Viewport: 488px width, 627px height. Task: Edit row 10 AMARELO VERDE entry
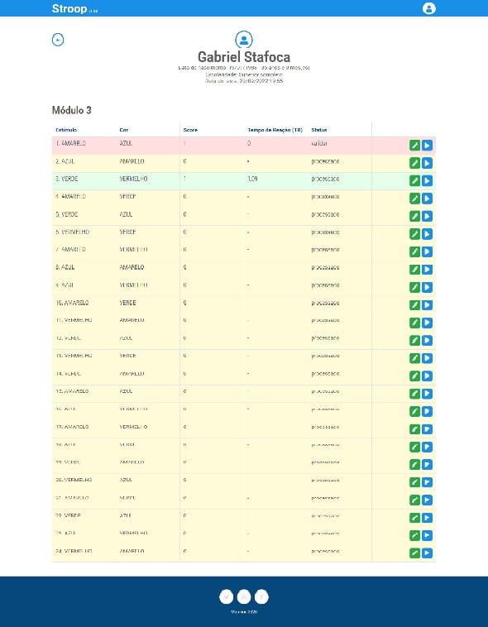[x=415, y=305]
